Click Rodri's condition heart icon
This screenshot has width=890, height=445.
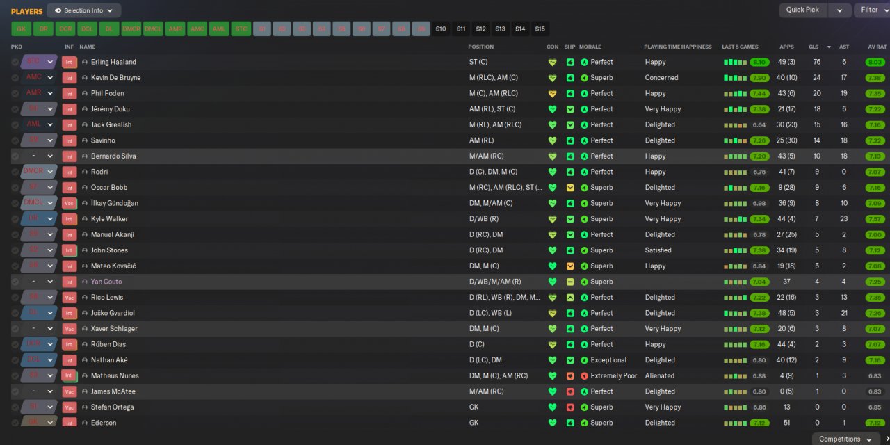(x=553, y=172)
